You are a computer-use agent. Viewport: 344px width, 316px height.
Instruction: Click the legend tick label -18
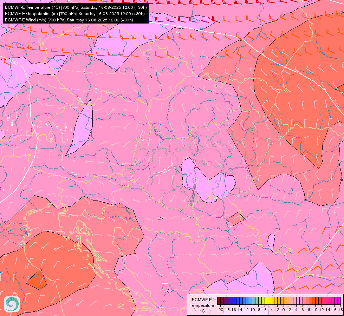click(227, 310)
